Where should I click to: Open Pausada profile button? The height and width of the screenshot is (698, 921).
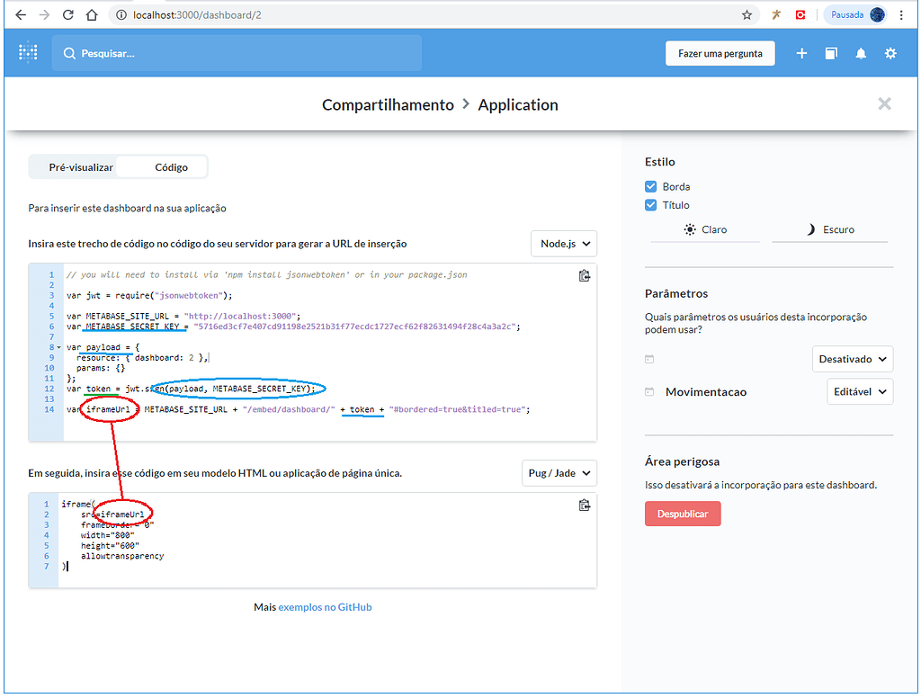[857, 14]
